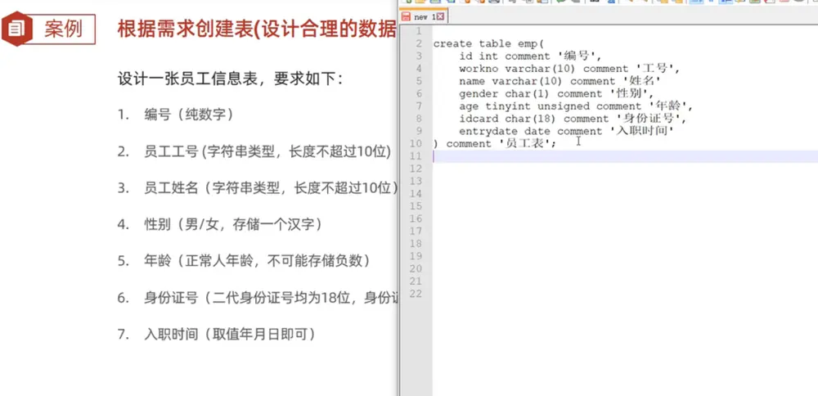Click 'varchar(10)' on the name line
The image size is (818, 396).
tap(528, 81)
